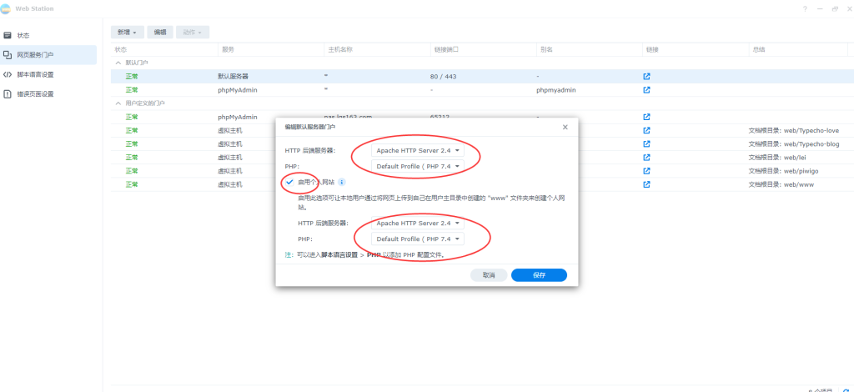Click the phpmyadmin alias cell
This screenshot has height=392, width=854.
tap(556, 90)
